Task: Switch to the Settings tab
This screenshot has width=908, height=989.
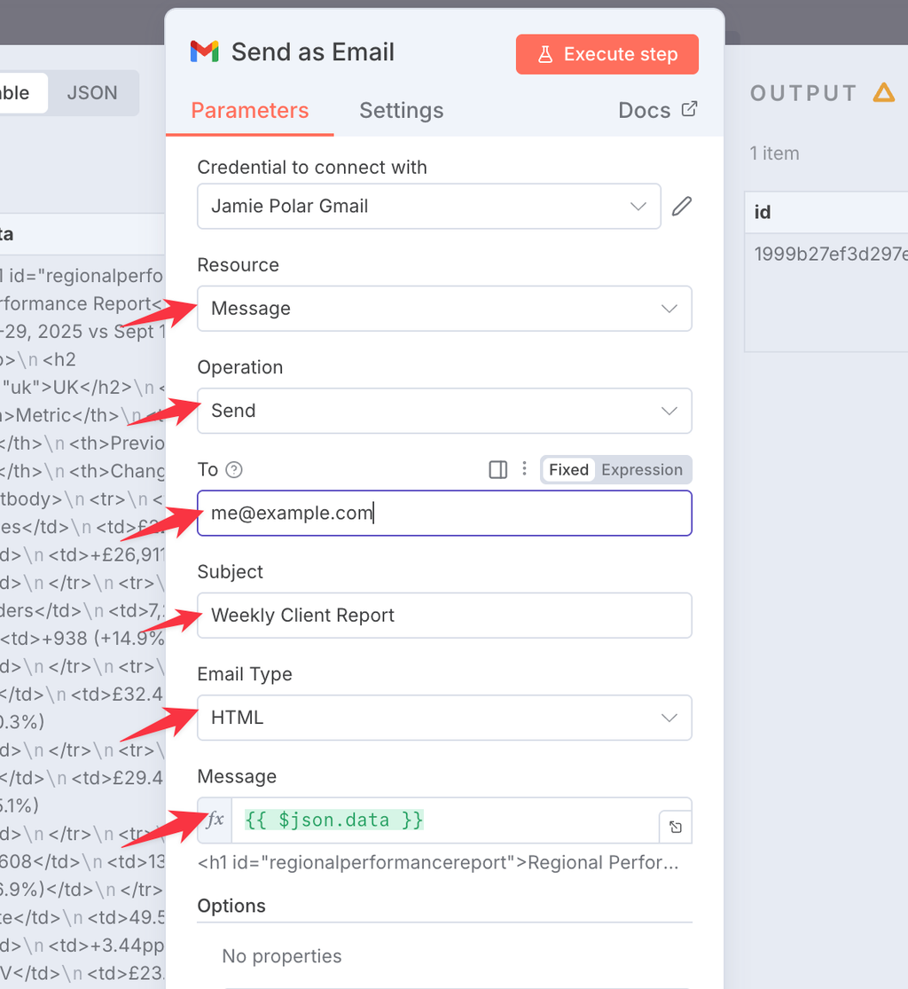Action: [x=401, y=110]
